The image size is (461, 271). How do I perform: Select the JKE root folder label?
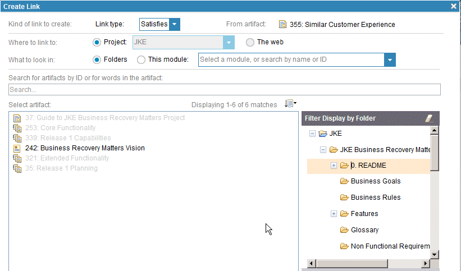point(335,134)
